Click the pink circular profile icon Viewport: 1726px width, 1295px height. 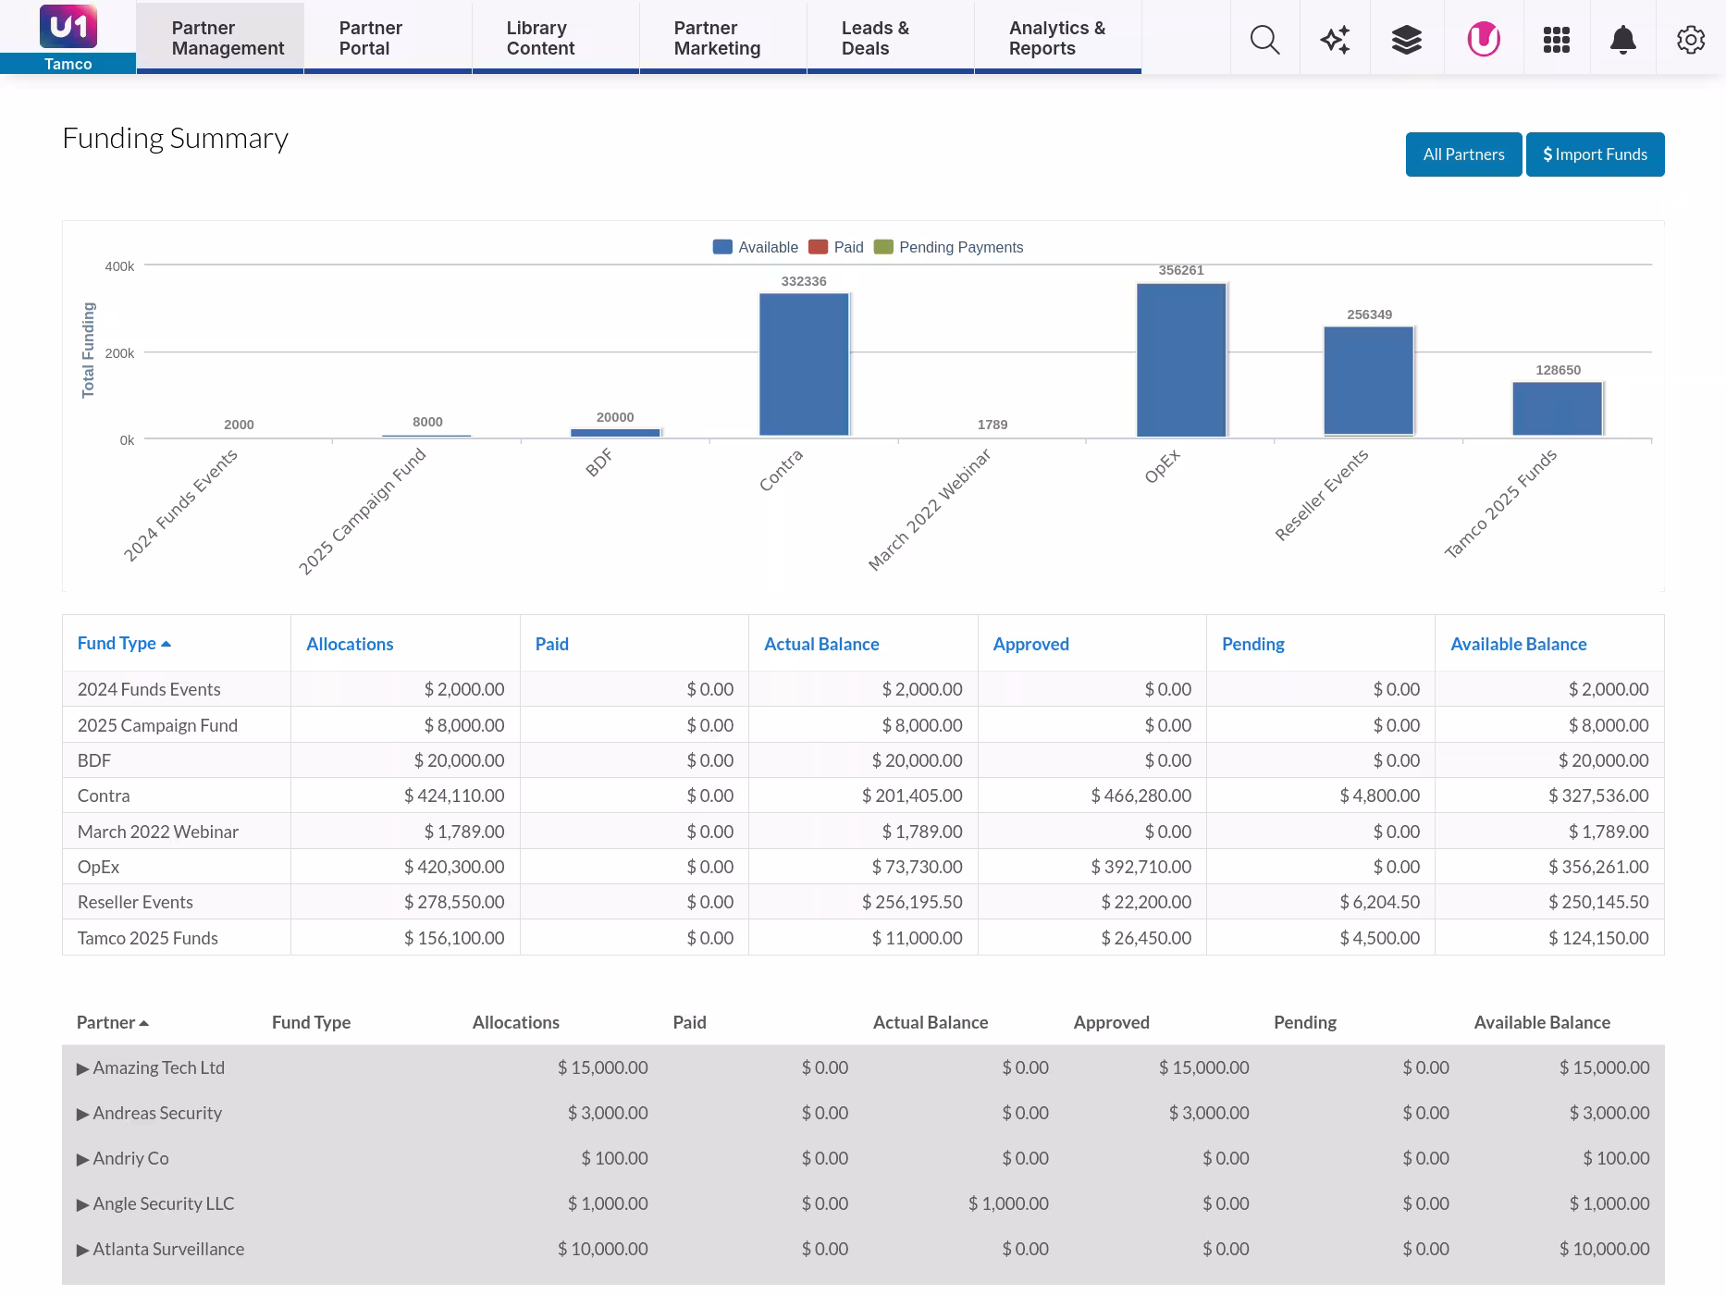(x=1483, y=40)
